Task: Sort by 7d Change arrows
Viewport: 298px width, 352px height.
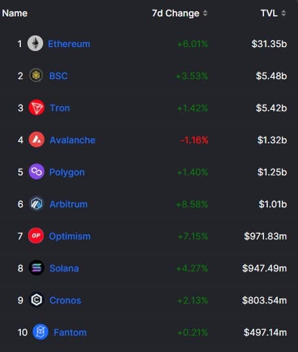Action: [x=205, y=13]
